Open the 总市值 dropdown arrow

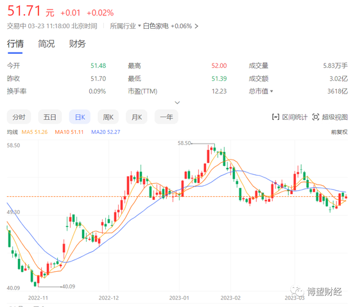(x=271, y=91)
